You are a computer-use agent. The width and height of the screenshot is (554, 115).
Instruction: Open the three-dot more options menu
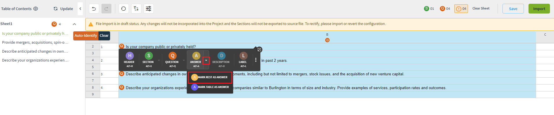pyautogui.click(x=256, y=60)
